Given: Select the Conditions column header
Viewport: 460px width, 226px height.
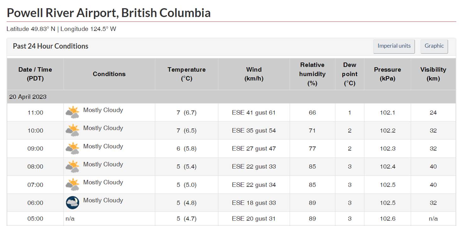Looking at the screenshot, I should 109,74.
